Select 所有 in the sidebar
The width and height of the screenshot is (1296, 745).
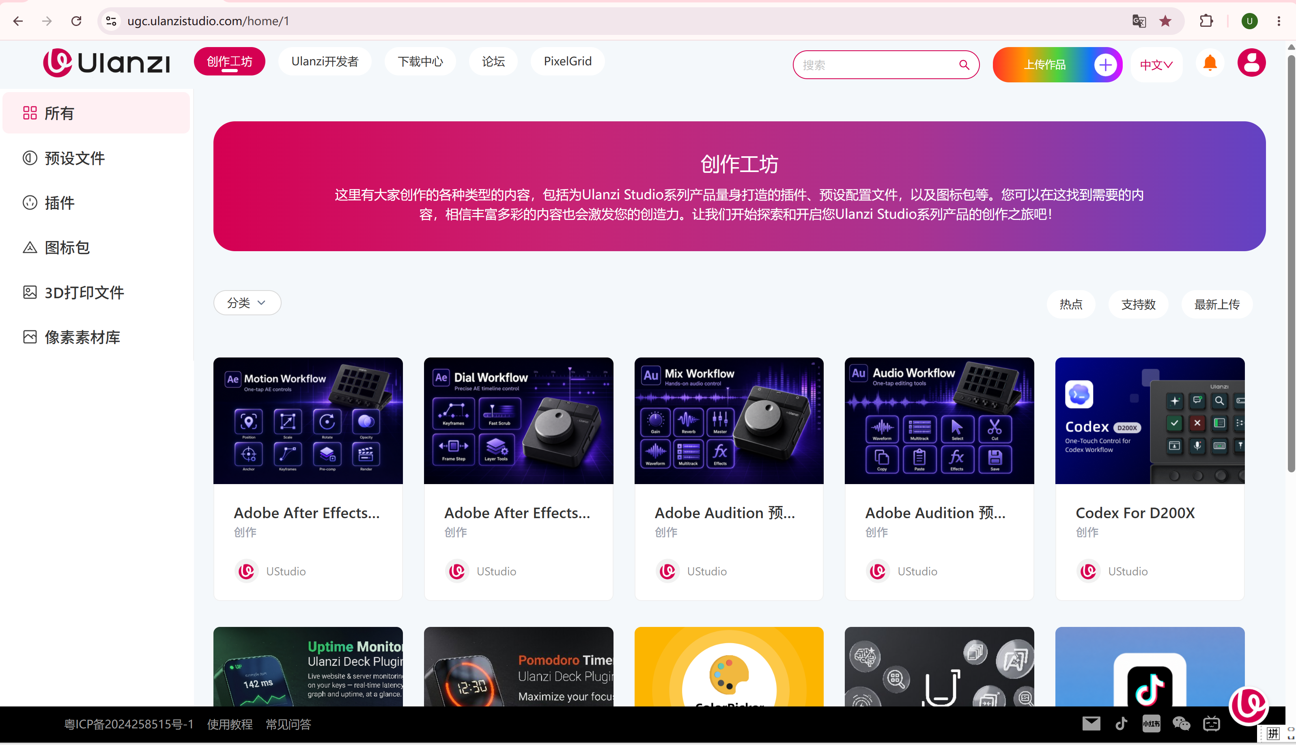(x=96, y=113)
